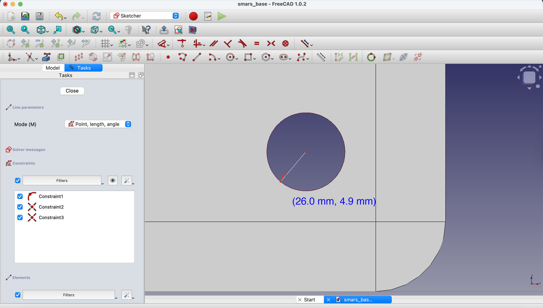Apply the Parallel constraint icon

click(214, 43)
